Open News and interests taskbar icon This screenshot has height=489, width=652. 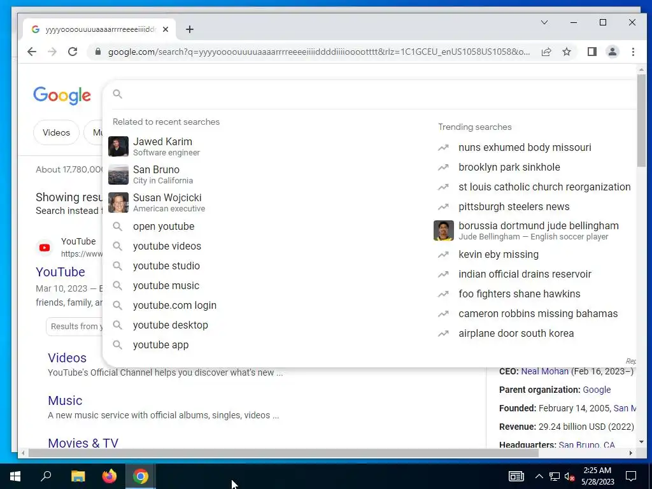(x=516, y=476)
